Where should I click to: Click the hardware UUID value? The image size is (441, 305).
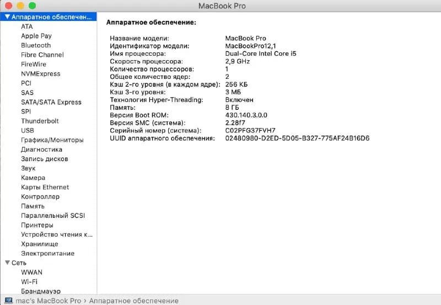pyautogui.click(x=297, y=138)
